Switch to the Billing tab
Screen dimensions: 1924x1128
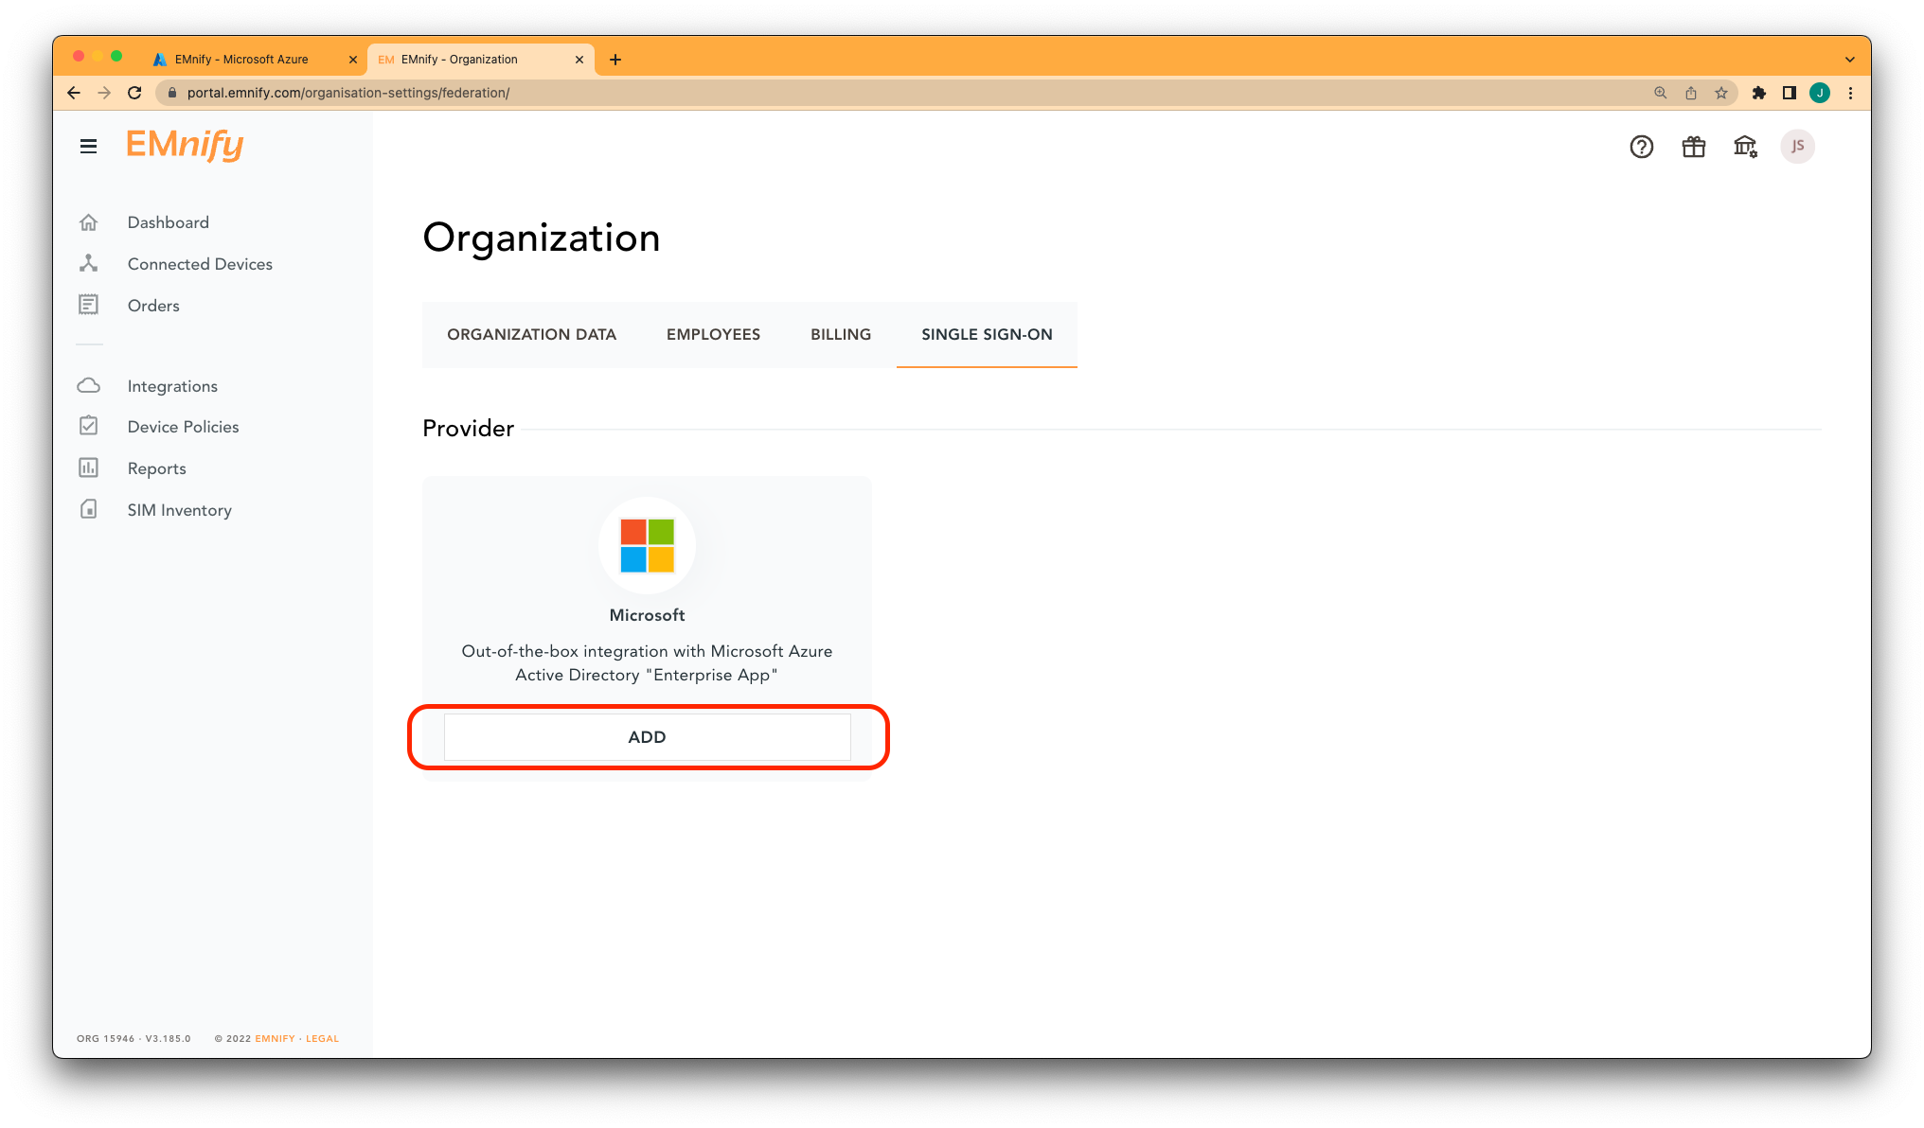(840, 334)
